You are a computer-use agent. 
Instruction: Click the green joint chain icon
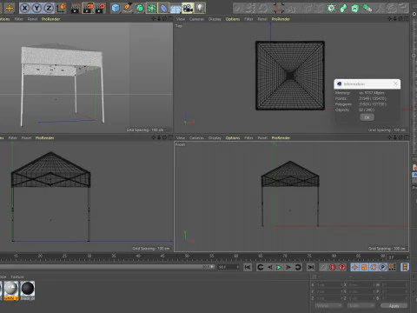coord(343,8)
